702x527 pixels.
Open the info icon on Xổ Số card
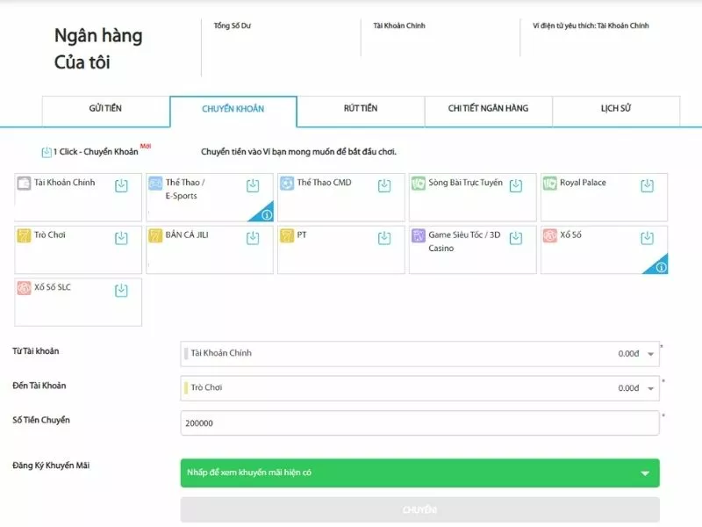661,267
